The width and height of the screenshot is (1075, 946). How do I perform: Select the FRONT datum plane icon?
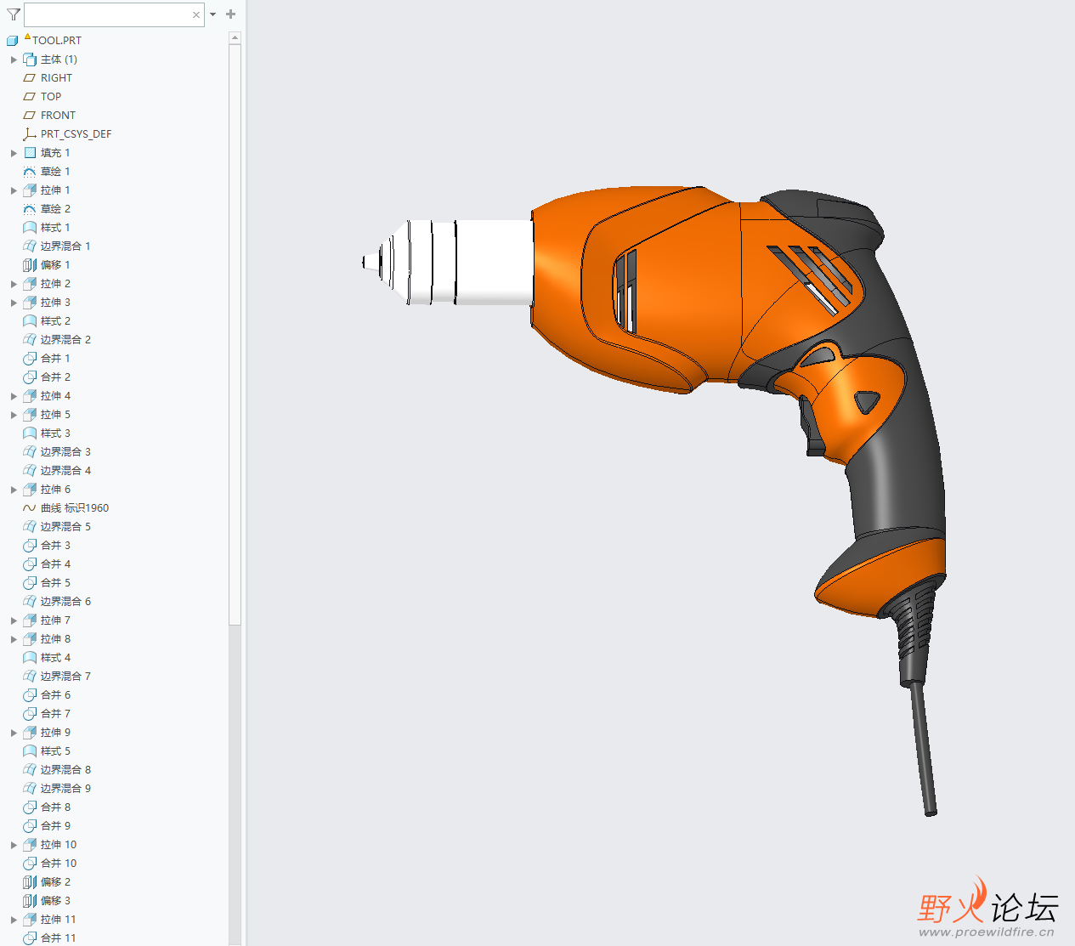pyautogui.click(x=30, y=116)
